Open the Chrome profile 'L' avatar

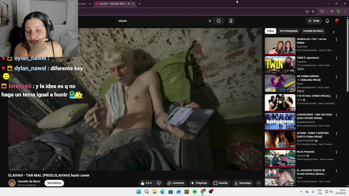tap(338, 11)
